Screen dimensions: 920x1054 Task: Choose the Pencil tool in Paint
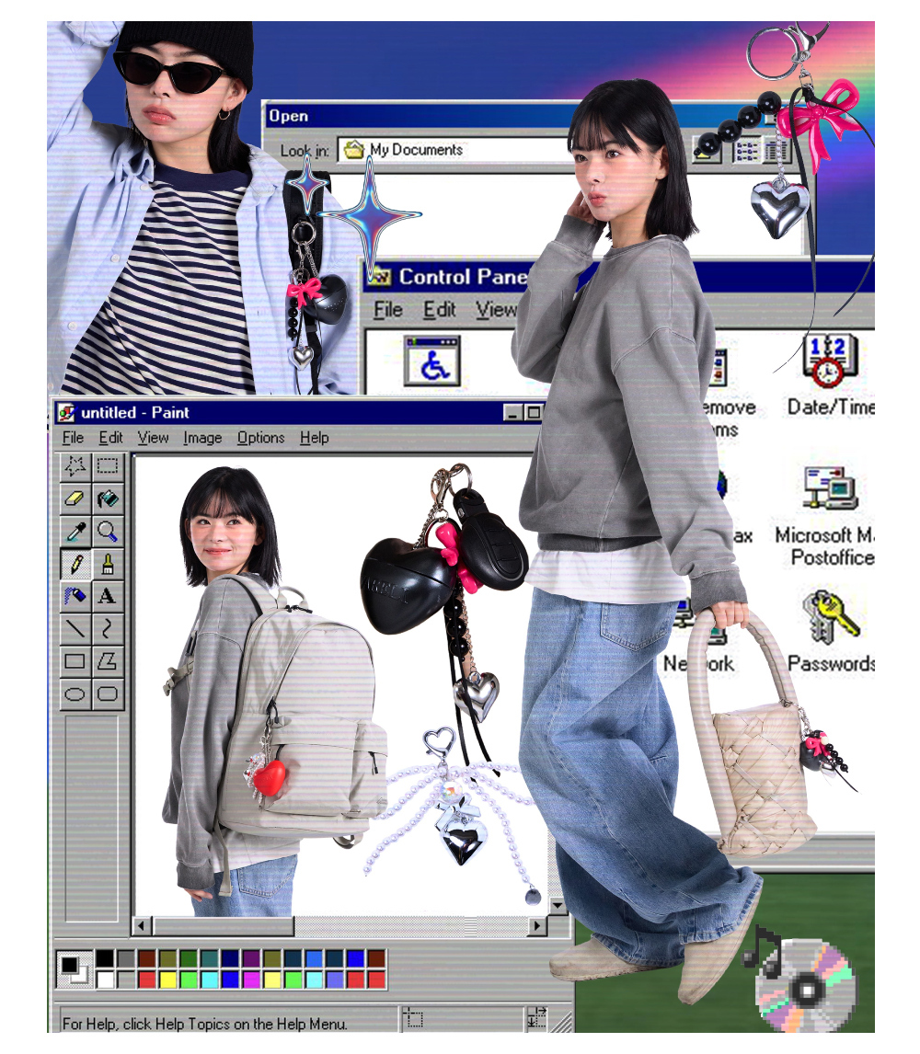[x=75, y=563]
